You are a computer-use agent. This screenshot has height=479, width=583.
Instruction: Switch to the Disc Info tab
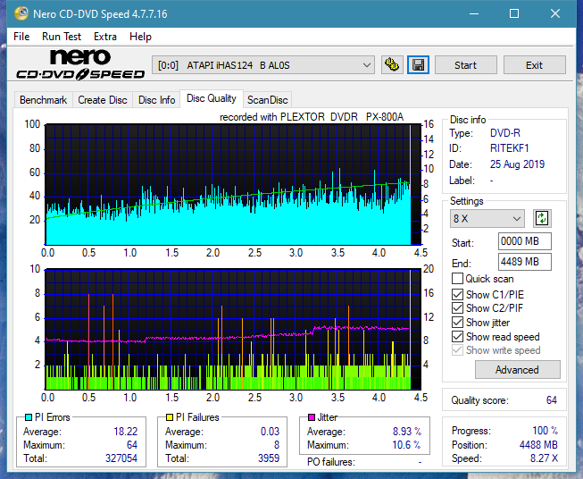(156, 100)
